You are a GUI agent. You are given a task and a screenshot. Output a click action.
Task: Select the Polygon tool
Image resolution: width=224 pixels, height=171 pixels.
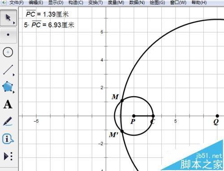[x=8, y=87]
